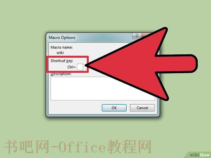
Task: Click the macro name text 'wiki'
Action: 60,53
